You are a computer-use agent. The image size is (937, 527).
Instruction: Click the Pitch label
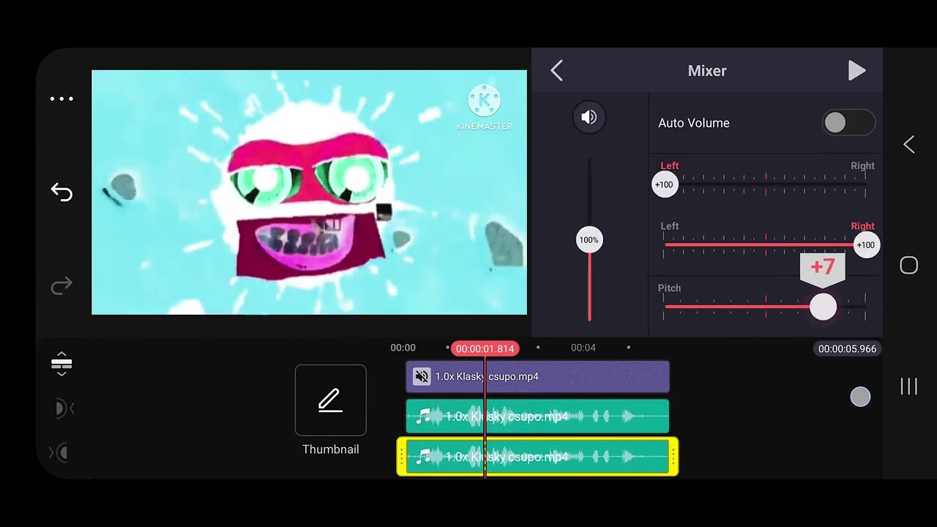pyautogui.click(x=669, y=288)
